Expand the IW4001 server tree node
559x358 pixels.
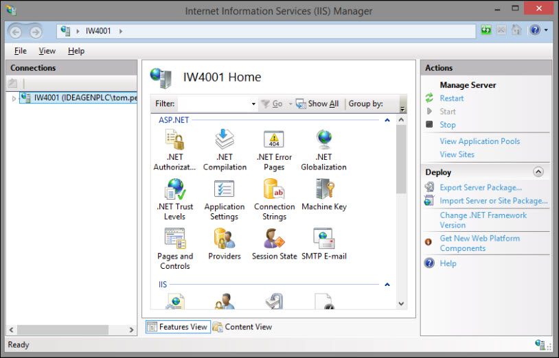pos(14,99)
